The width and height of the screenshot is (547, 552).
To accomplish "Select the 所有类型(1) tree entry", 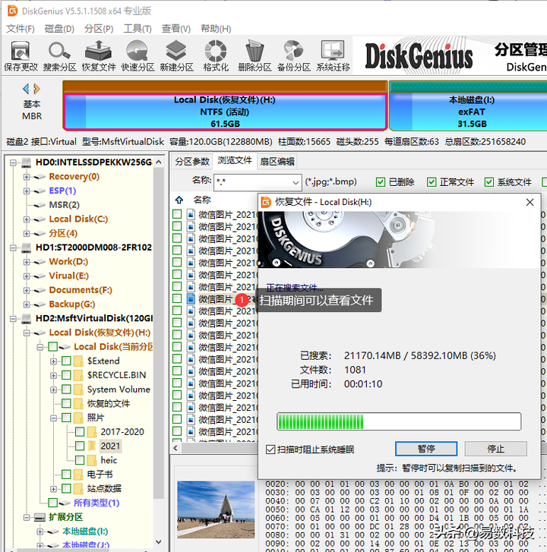I will [x=96, y=503].
